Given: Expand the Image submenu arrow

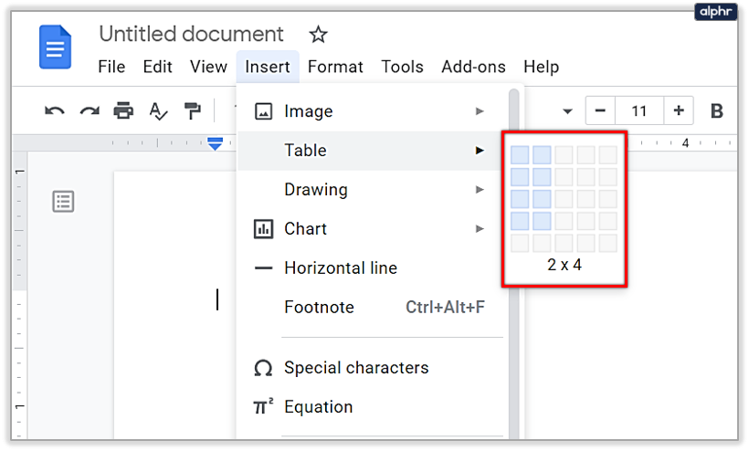Looking at the screenshot, I should (480, 111).
